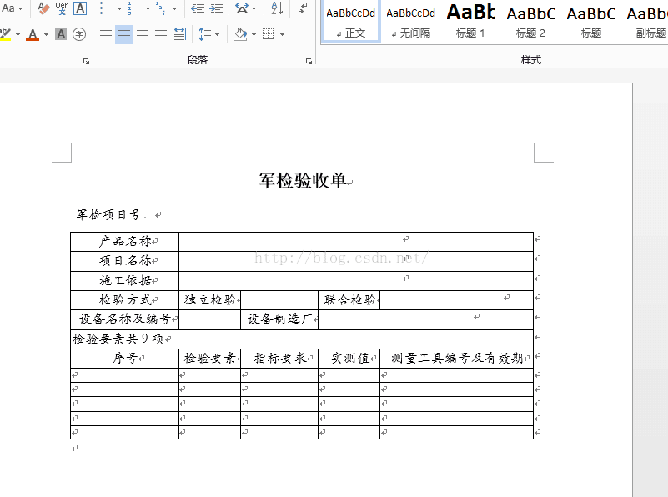Click the 序号 header cell

click(124, 359)
